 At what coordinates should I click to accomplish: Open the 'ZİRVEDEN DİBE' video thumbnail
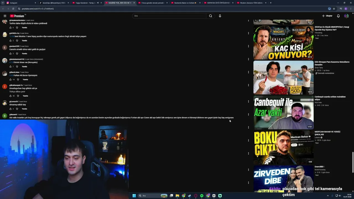coord(283,179)
